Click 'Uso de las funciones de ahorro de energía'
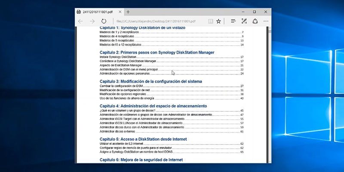This screenshot has width=344, height=172. pyautogui.click(x=172, y=98)
